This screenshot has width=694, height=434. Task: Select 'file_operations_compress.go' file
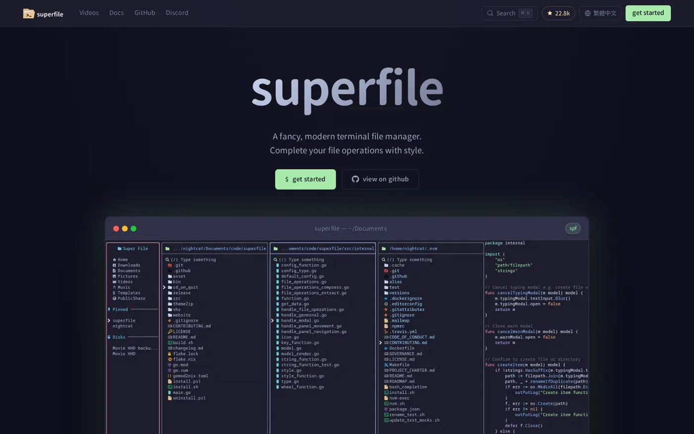pyautogui.click(x=315, y=287)
